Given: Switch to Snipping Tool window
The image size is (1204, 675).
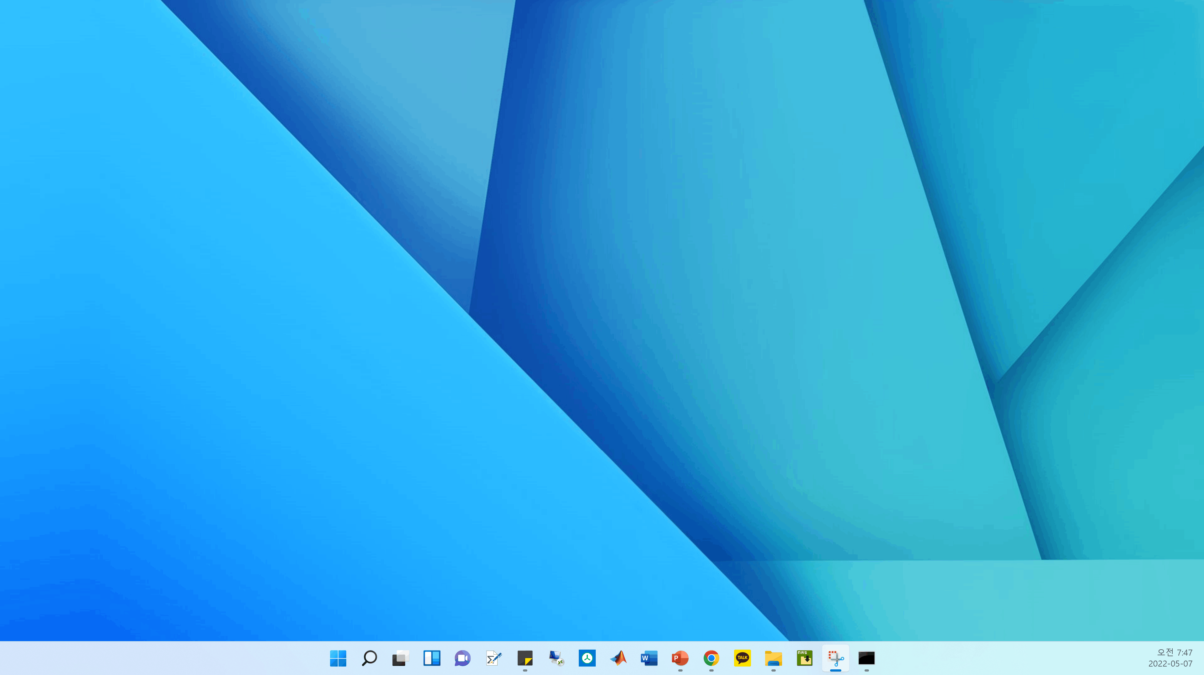Looking at the screenshot, I should 836,658.
